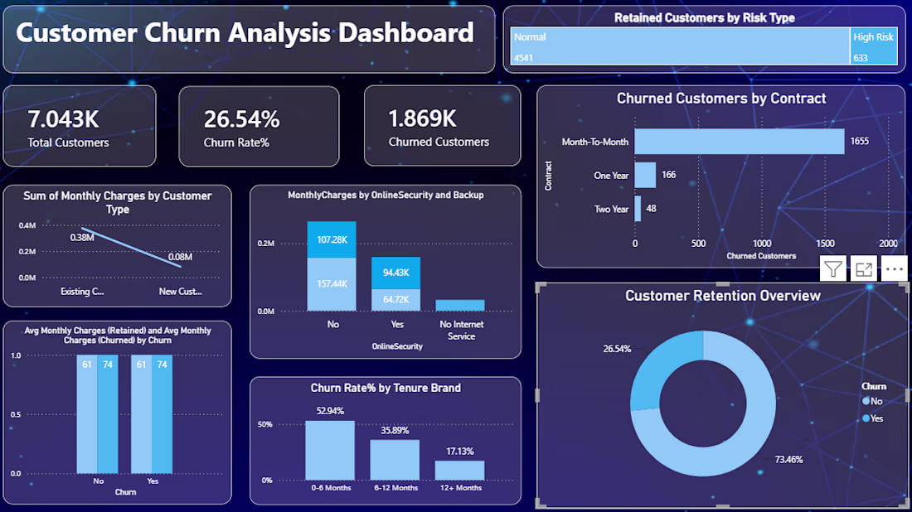The width and height of the screenshot is (912, 512).
Task: Click the 6-12 Months churn rate bar
Action: [x=395, y=460]
